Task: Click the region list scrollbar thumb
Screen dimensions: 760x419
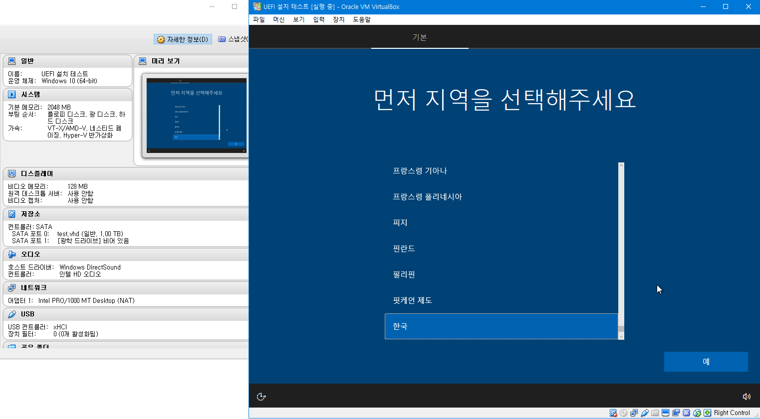Action: click(x=621, y=329)
